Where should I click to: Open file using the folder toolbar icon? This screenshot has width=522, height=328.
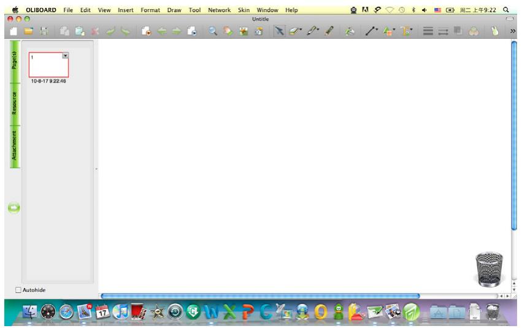(x=28, y=31)
